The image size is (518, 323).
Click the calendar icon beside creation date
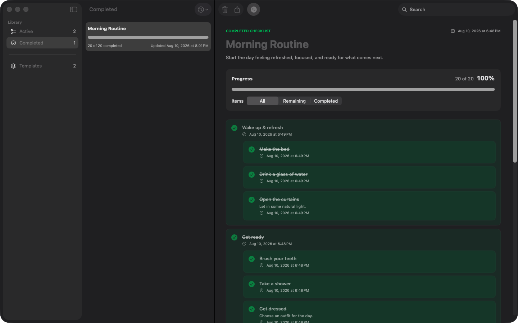coord(453,31)
